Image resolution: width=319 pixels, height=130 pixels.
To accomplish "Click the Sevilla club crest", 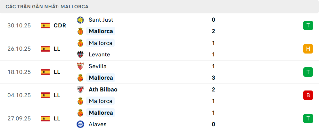I will (x=80, y=66).
